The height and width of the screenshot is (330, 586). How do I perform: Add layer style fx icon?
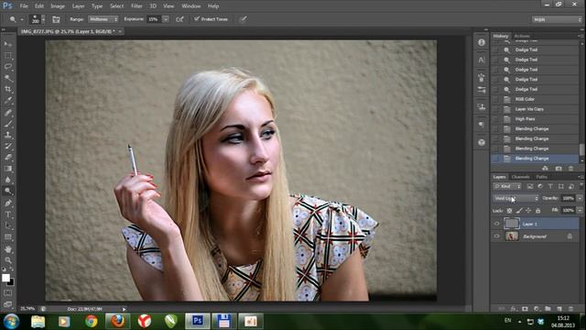tap(514, 309)
